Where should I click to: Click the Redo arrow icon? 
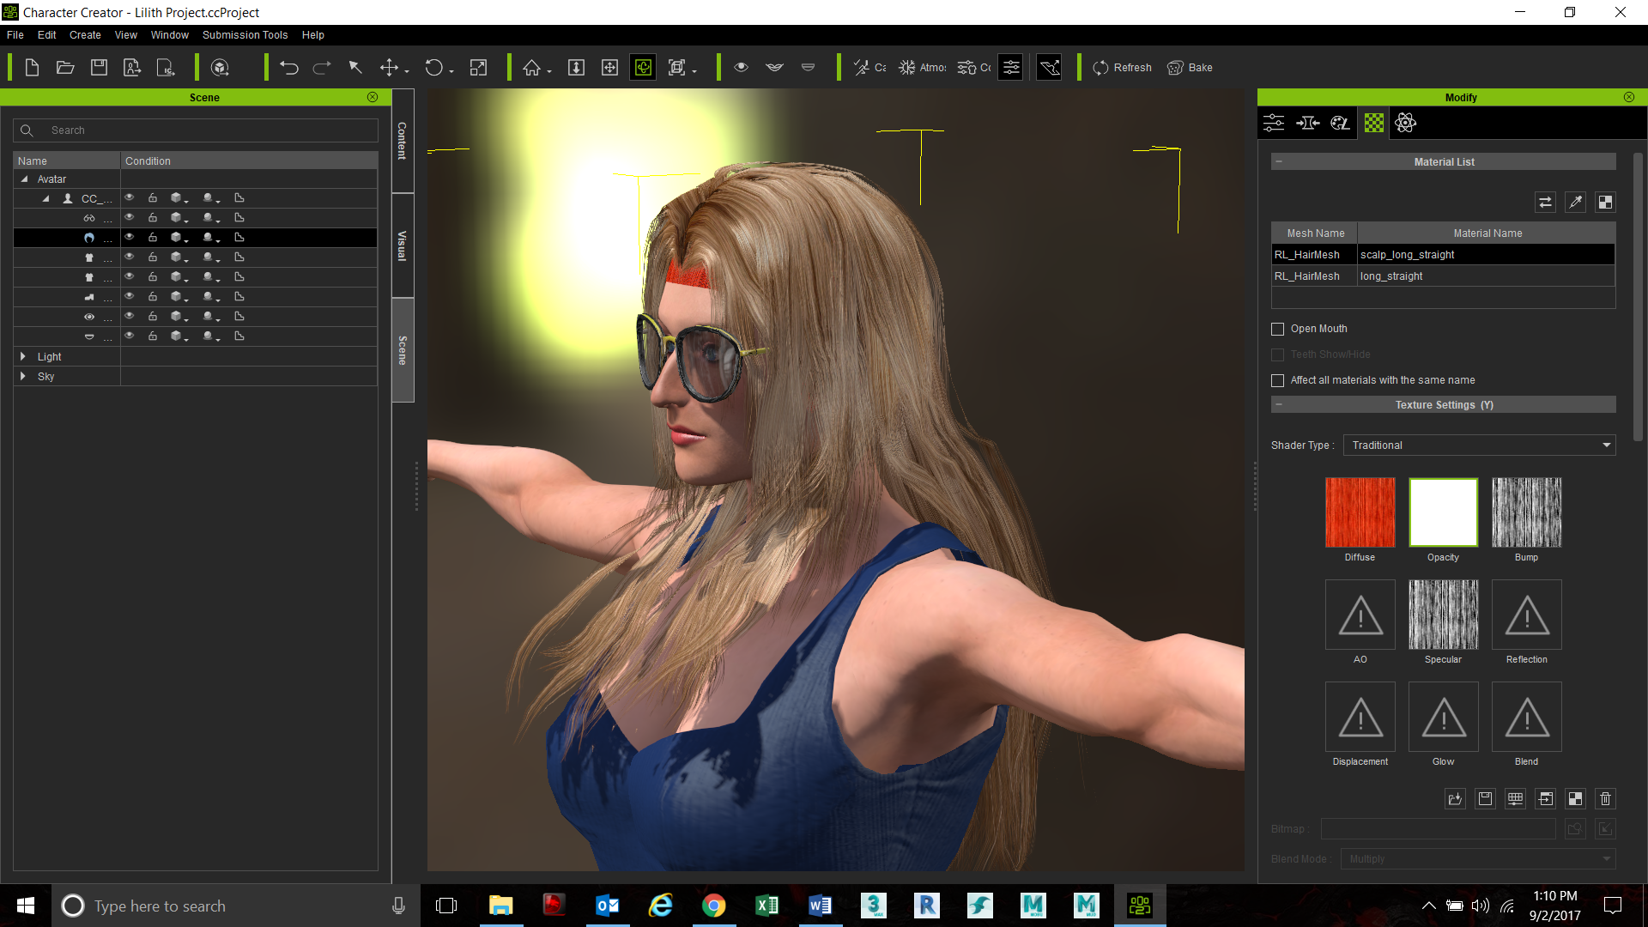[322, 68]
